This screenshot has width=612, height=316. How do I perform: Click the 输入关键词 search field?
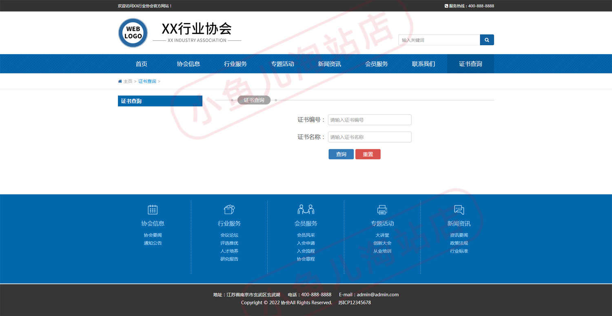tap(439, 40)
